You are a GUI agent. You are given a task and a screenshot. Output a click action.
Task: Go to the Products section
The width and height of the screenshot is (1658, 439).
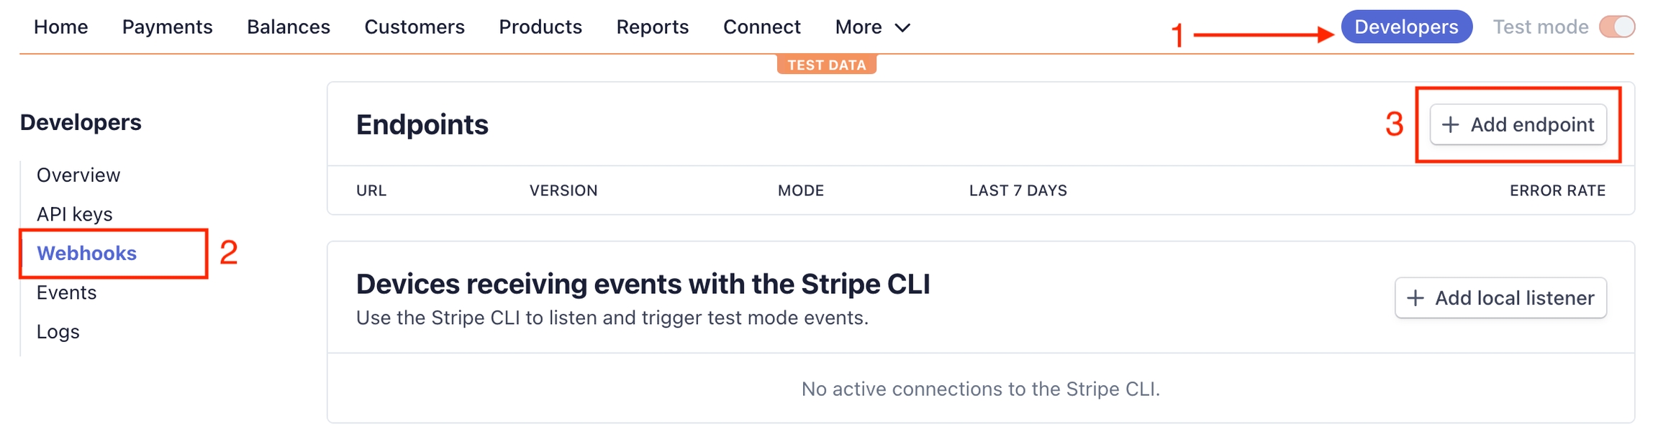540,27
